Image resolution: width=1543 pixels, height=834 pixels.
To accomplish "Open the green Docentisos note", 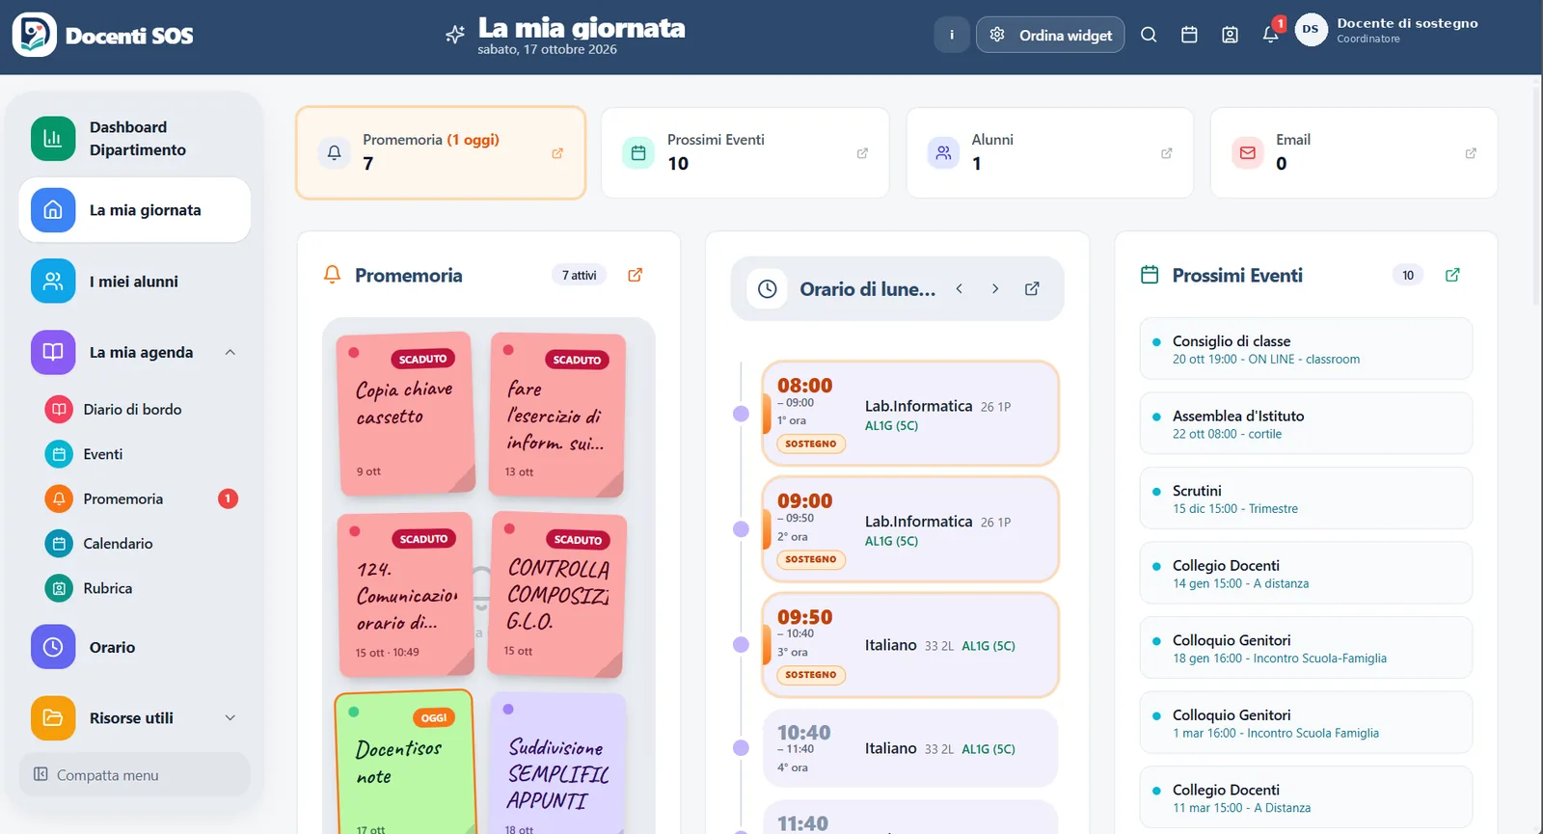I will tap(405, 764).
